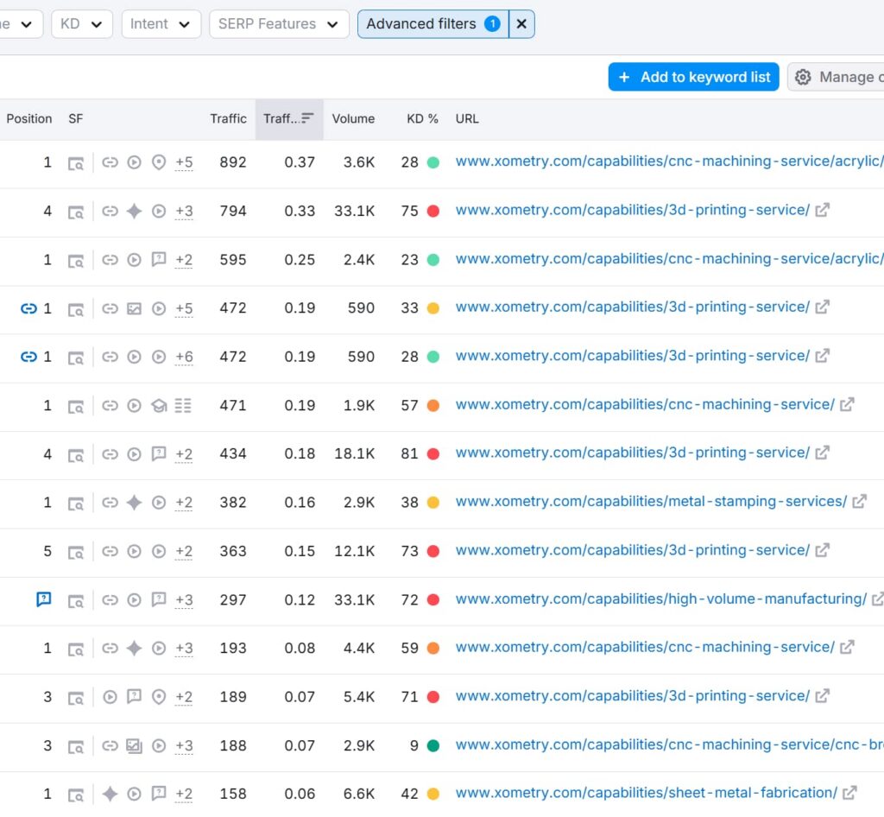Click image pack icon in the KD 33 row

point(134,308)
